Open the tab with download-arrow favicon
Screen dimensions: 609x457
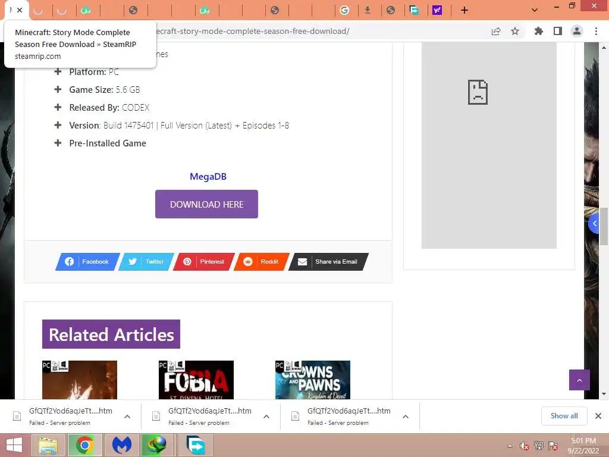coord(368,10)
